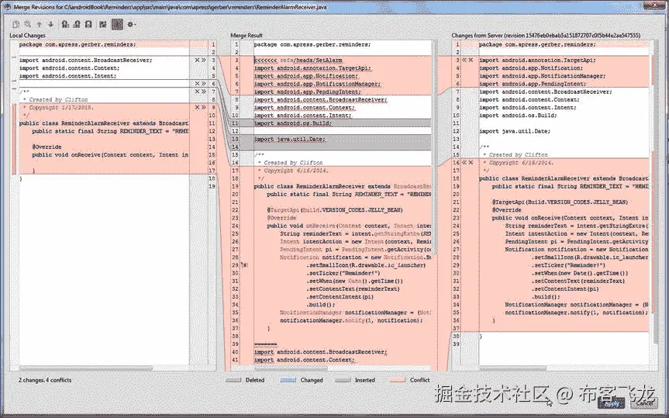Click the Cancel button
Image resolution: width=669 pixels, height=418 pixels.
644,402
